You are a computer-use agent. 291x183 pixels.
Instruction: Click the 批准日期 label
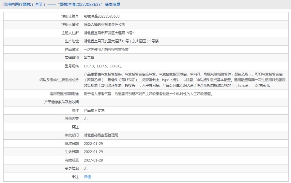tap(72, 144)
